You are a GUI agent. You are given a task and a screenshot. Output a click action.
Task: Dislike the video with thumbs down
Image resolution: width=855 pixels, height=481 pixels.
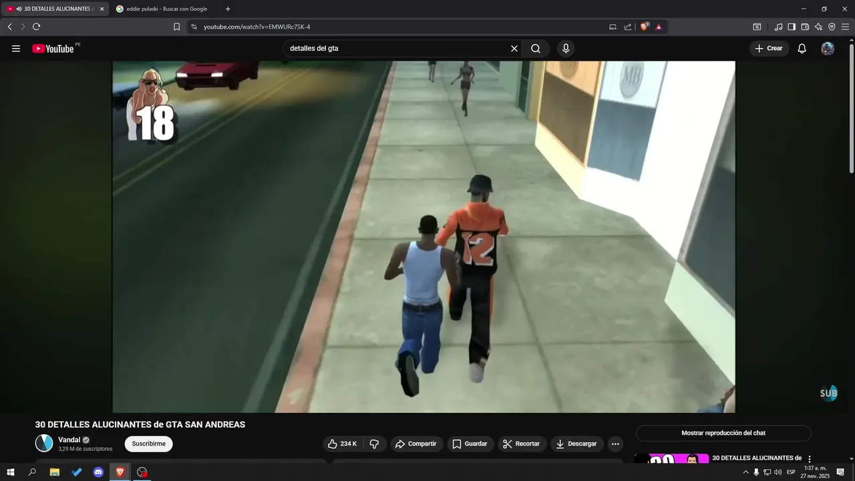coord(375,444)
